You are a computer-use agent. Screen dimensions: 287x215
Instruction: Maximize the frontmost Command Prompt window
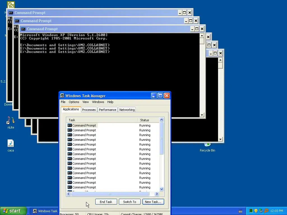coord(197,29)
